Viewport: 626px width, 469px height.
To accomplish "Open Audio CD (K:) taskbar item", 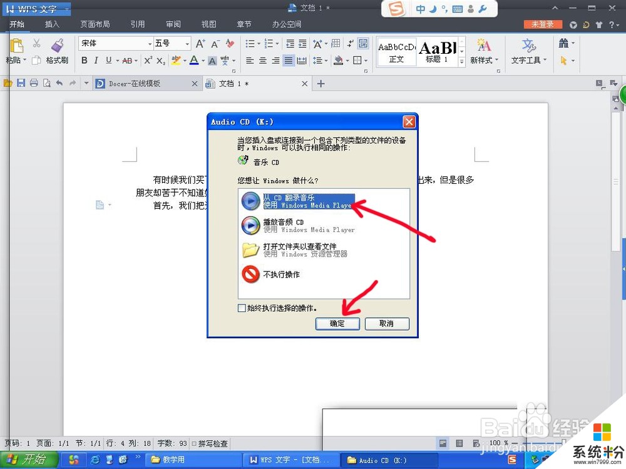I will pyautogui.click(x=390, y=460).
